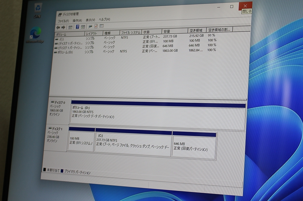Toggle the action pane toolbar icon
The width and height of the screenshot is (303, 201).
pyautogui.click(x=83, y=27)
